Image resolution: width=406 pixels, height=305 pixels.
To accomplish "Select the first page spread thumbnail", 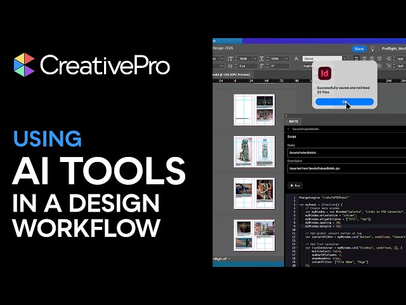I will click(254, 110).
